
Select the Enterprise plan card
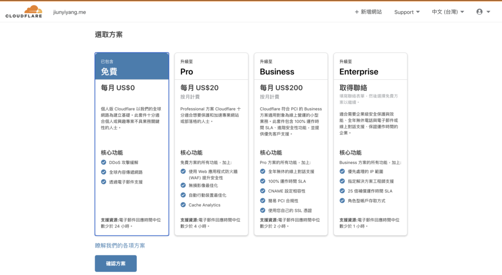[371, 144]
